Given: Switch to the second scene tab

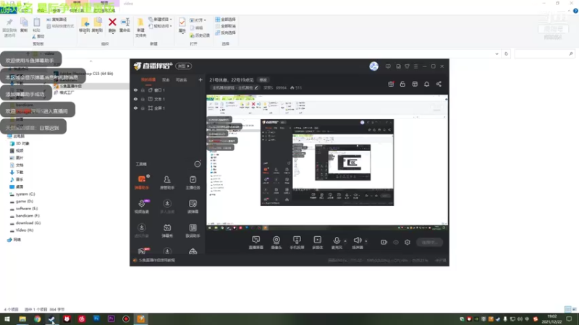Looking at the screenshot, I should pos(166,79).
